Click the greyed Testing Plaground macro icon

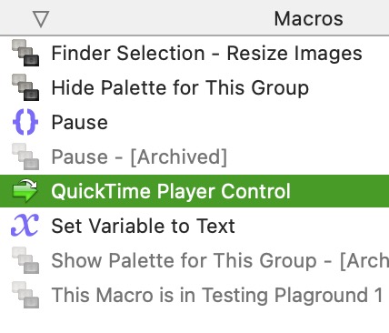point(25,295)
